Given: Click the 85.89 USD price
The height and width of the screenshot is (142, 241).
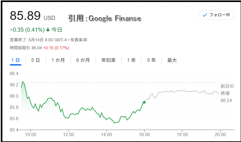Looking at the screenshot, I should point(32,16).
